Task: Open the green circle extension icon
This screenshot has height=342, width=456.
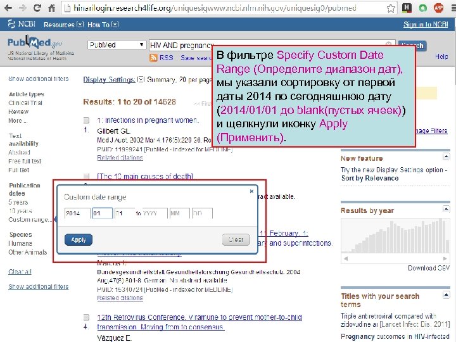Action: [x=423, y=8]
